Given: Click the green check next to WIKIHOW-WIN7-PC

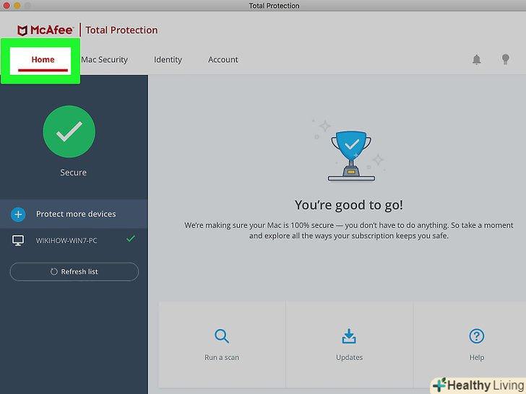Looking at the screenshot, I should point(131,239).
